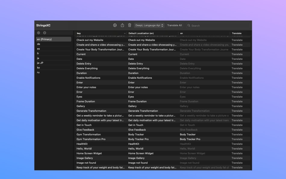Click the Create and share a video key cell

point(101,45)
